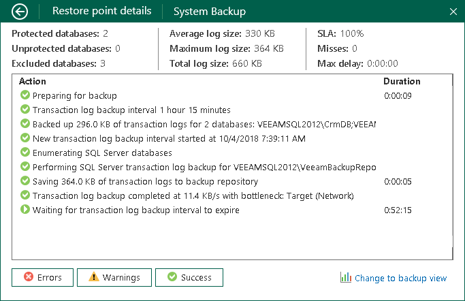Click green status icon beside Preparing for backup
Screen dimensions: 465x301
25,96
